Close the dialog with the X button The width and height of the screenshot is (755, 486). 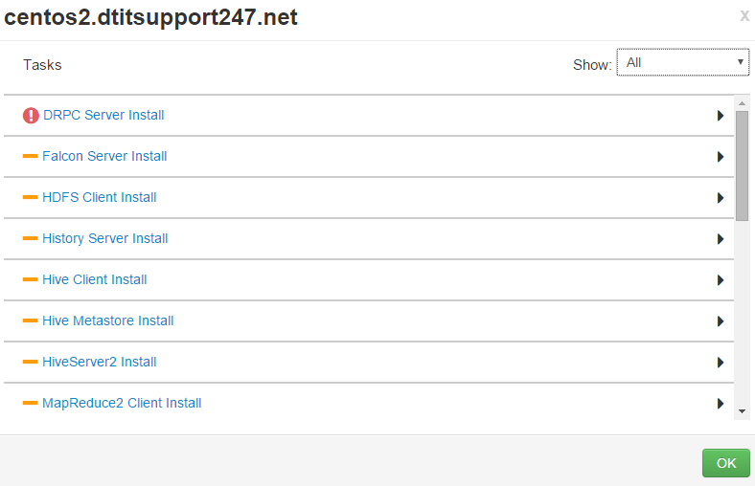pyautogui.click(x=744, y=15)
